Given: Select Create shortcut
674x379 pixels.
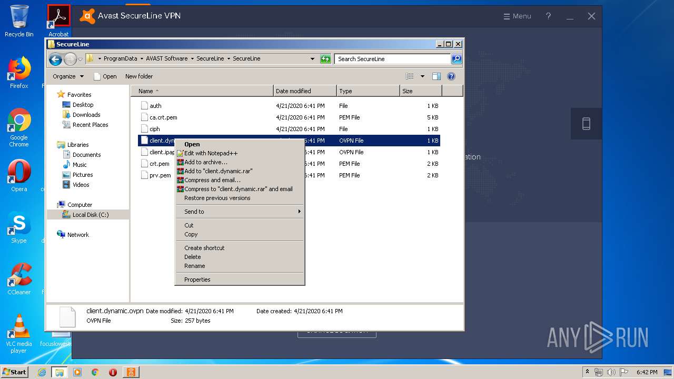Looking at the screenshot, I should (240, 248).
